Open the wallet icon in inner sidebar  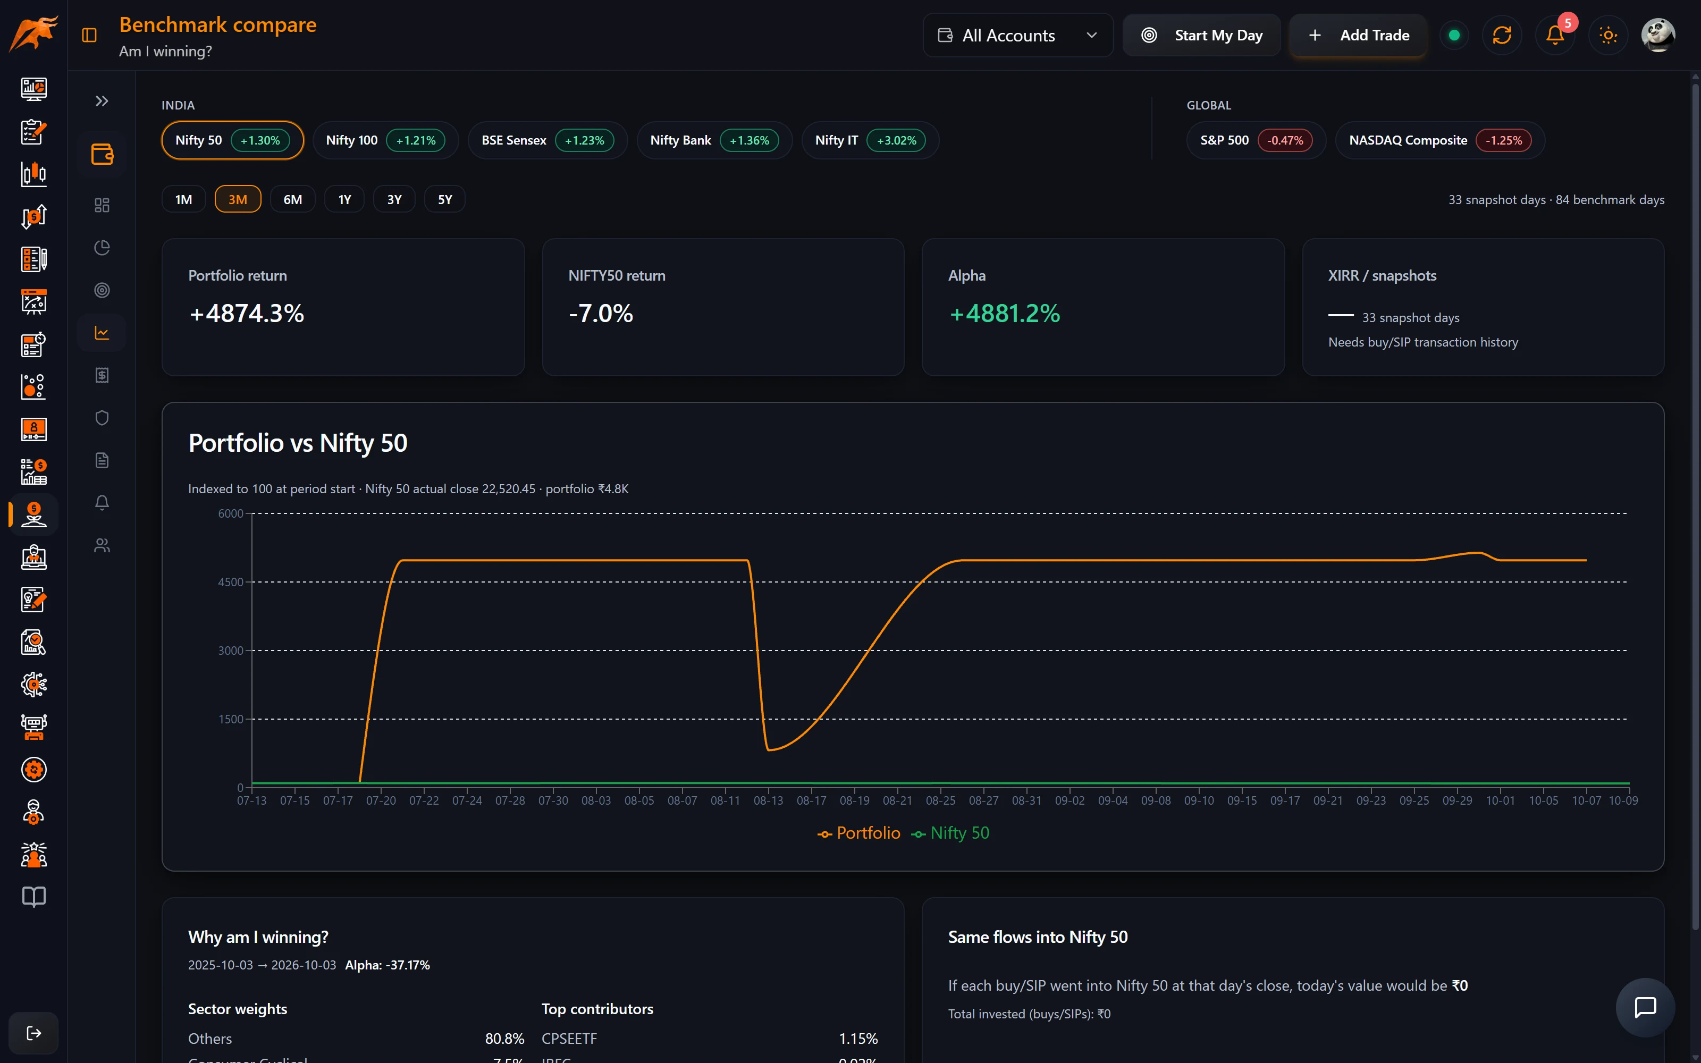click(x=102, y=154)
